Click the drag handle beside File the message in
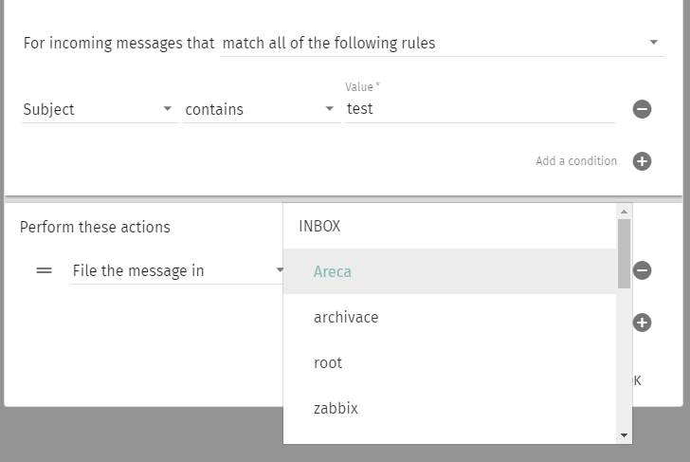 pyautogui.click(x=44, y=270)
